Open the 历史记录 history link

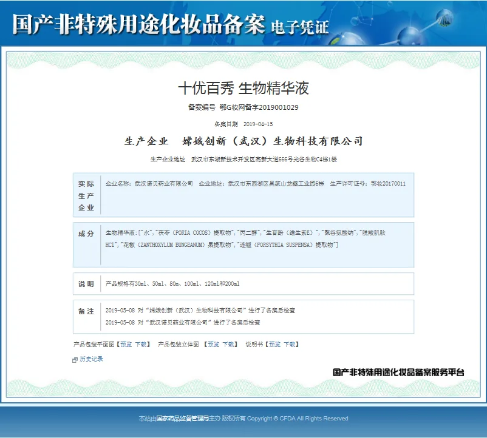coord(91,359)
